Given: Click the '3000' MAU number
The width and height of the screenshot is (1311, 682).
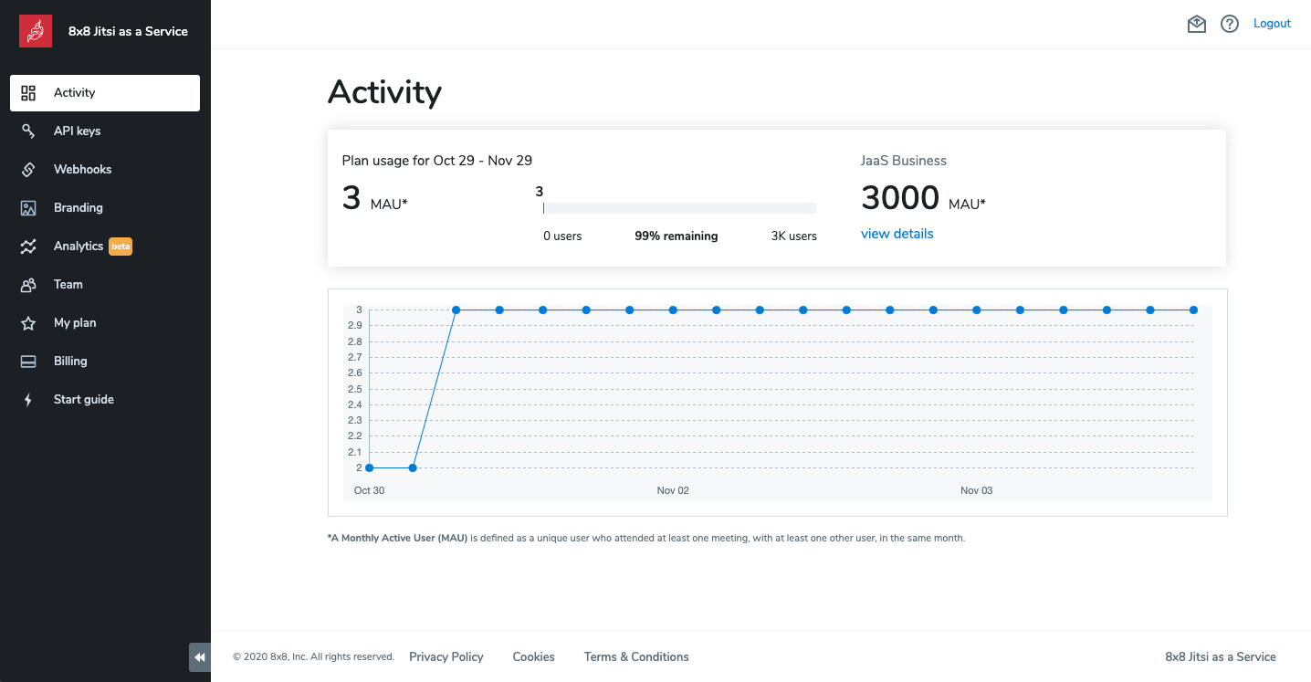Looking at the screenshot, I should (x=900, y=198).
